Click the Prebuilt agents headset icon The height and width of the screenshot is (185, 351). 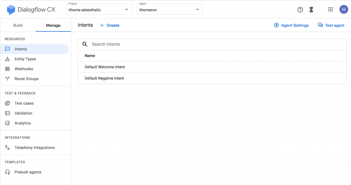click(x=8, y=172)
